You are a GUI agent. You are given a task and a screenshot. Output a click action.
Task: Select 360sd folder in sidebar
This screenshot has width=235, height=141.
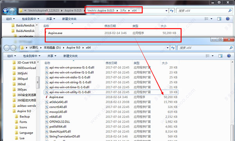[19, 84]
